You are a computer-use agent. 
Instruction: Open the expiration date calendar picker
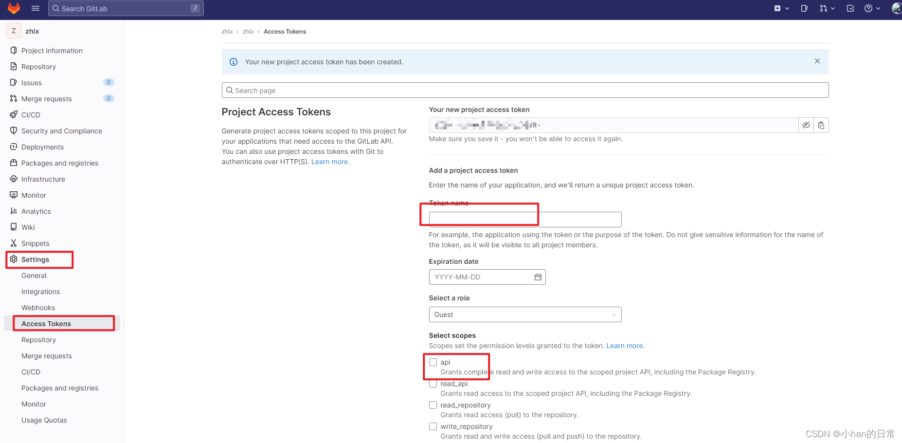point(538,277)
